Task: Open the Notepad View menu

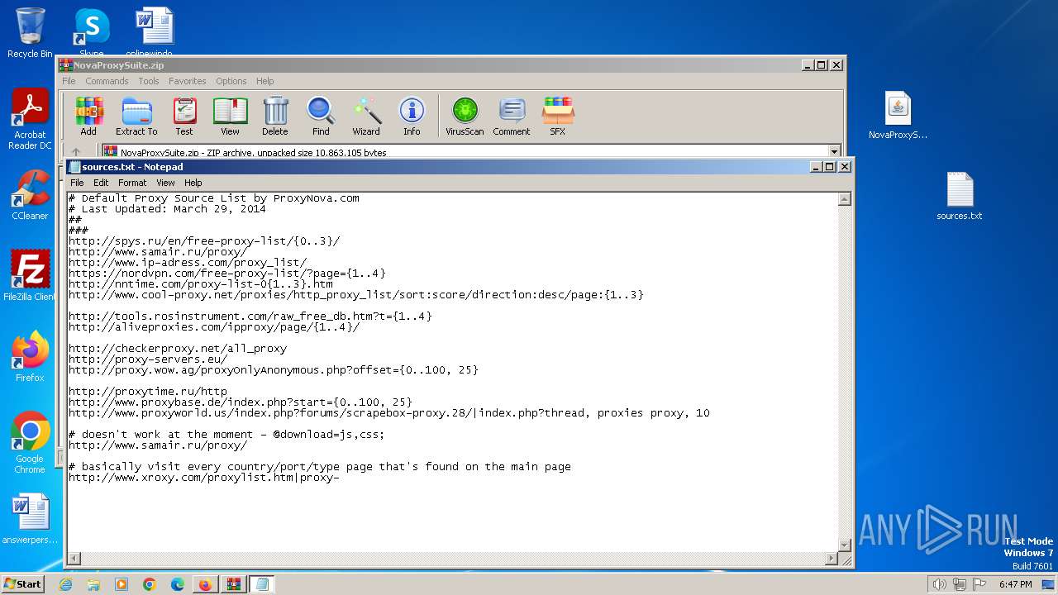Action: [165, 183]
